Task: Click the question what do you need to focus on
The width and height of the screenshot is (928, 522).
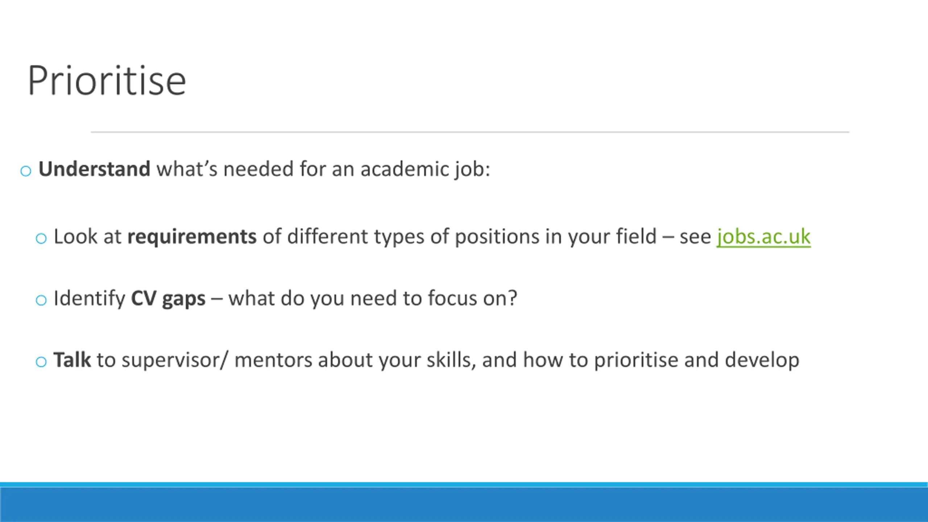Action: pyautogui.click(x=373, y=299)
